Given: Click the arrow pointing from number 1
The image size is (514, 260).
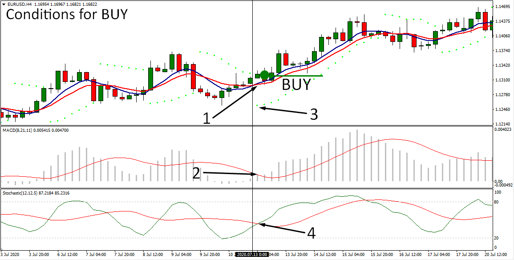Looking at the screenshot, I should pos(235,102).
